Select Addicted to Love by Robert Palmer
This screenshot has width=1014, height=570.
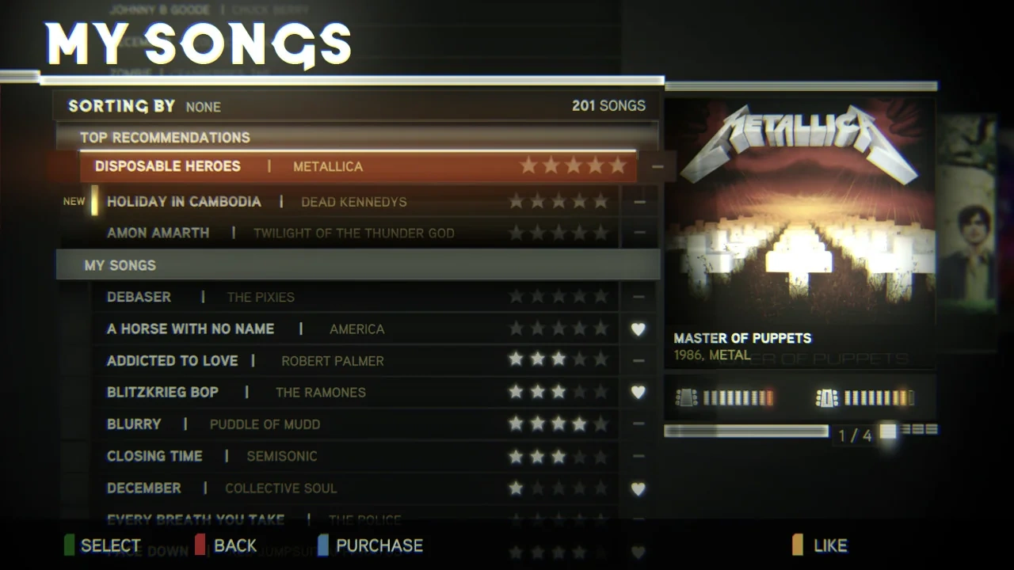pyautogui.click(x=356, y=360)
